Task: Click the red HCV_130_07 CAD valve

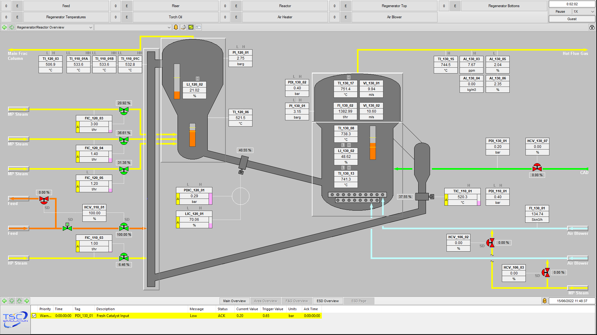Action: (x=537, y=167)
